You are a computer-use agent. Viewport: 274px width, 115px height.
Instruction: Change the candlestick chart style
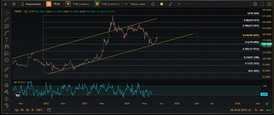pyautogui.click(x=14, y=4)
